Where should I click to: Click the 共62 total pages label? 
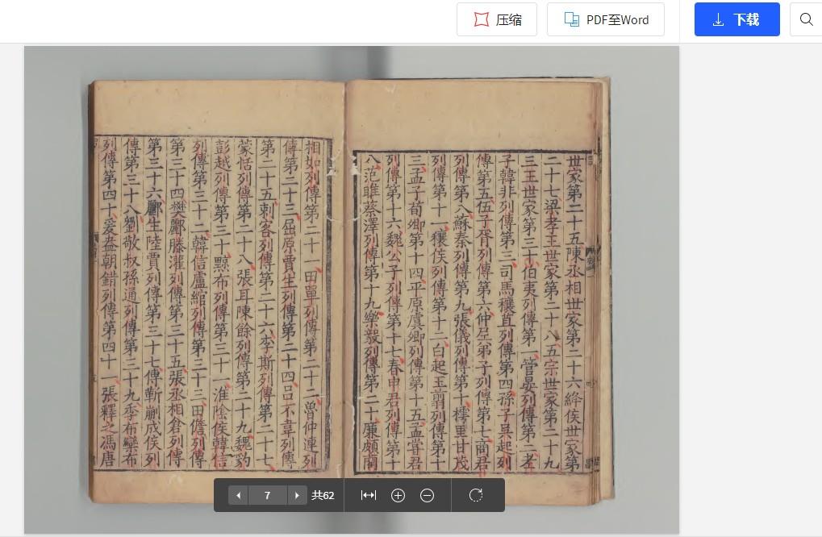click(323, 495)
